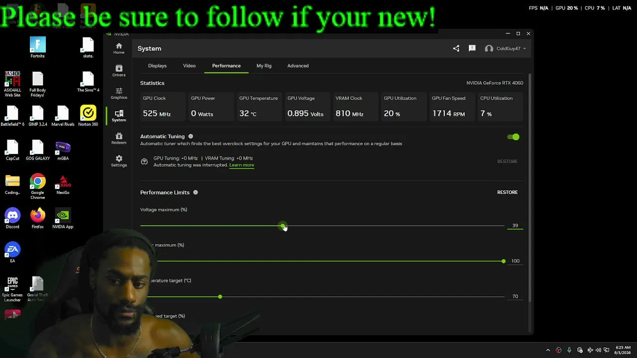Select the GIMP 3.2.4 desktop icon

pyautogui.click(x=38, y=116)
